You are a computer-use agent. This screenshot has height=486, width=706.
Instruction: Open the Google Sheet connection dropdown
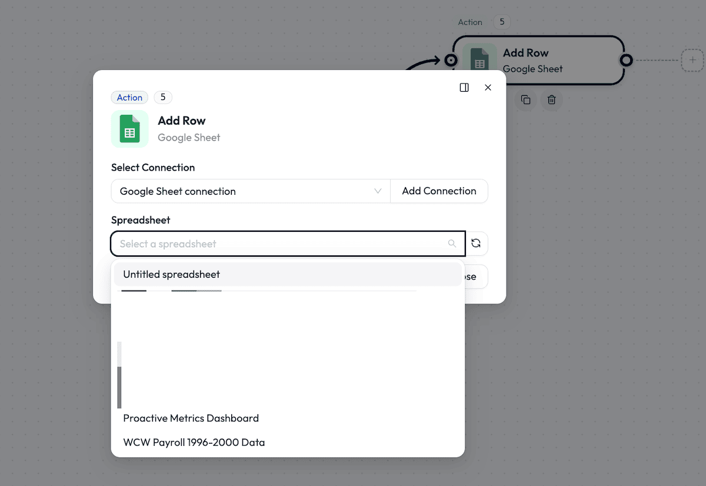tap(251, 191)
